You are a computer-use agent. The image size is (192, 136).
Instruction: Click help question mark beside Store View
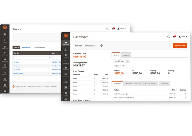(x=101, y=46)
